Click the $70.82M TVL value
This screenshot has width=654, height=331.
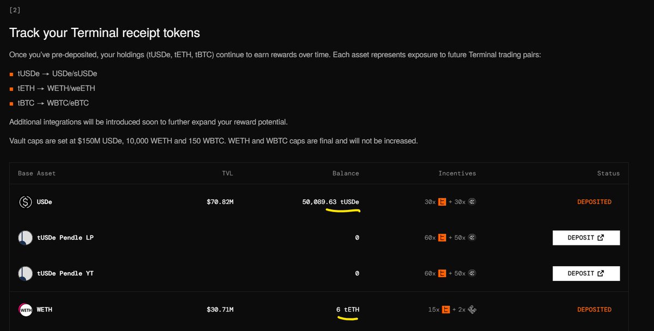tap(220, 202)
